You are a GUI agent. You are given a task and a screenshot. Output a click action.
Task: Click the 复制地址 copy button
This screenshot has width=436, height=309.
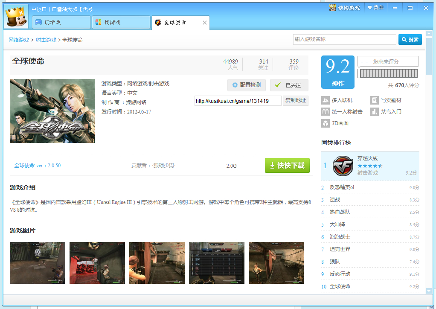(296, 100)
